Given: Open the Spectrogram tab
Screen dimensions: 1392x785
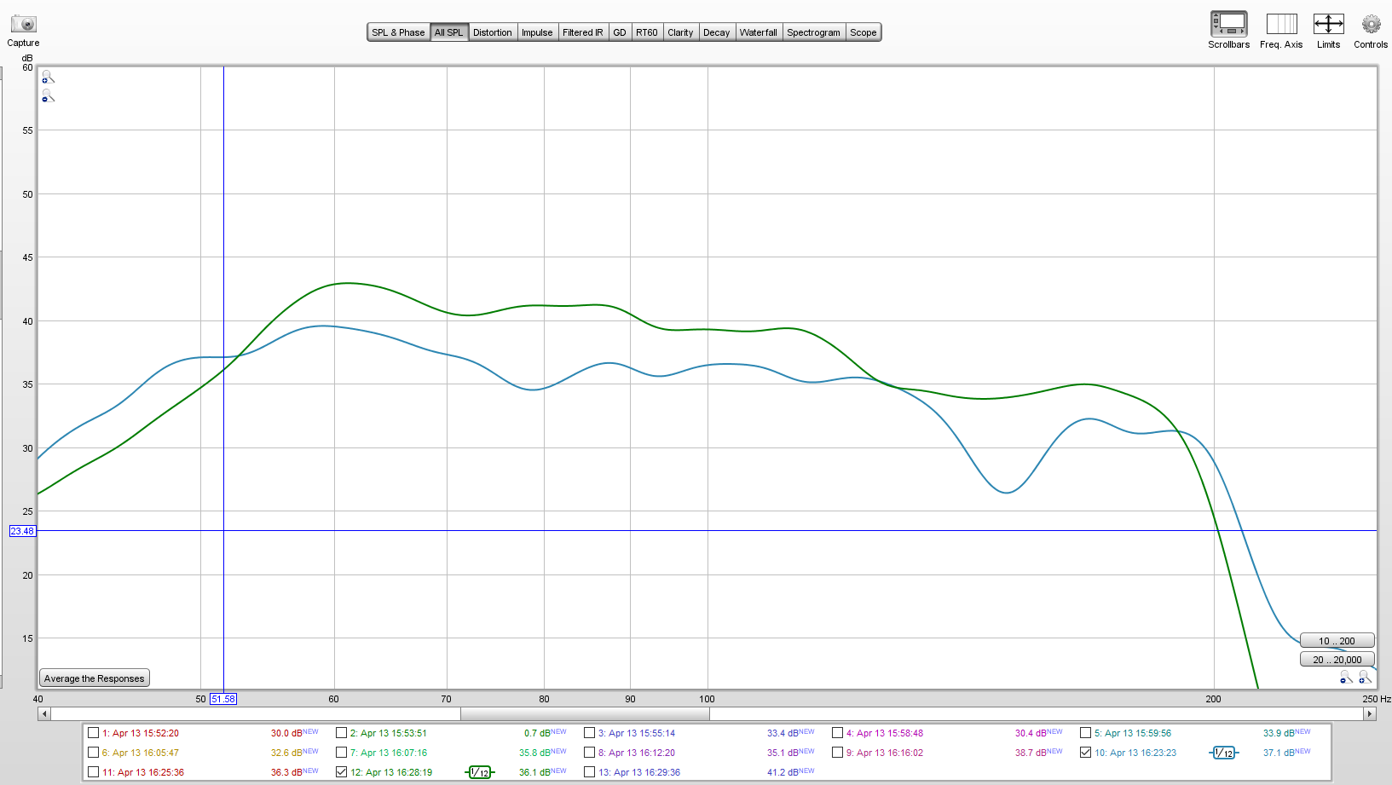Looking at the screenshot, I should pyautogui.click(x=813, y=32).
